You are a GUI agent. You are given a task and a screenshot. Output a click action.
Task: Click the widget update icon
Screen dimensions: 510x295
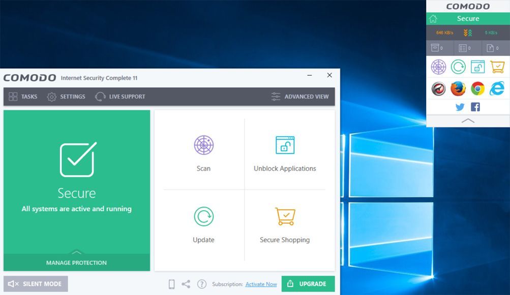tap(458, 67)
